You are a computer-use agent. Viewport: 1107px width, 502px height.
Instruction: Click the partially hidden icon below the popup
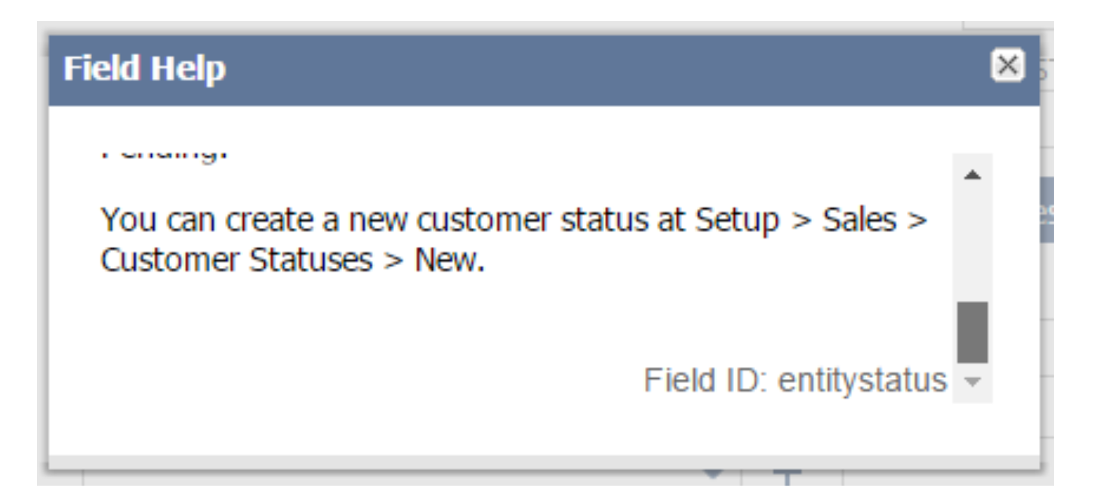click(785, 476)
